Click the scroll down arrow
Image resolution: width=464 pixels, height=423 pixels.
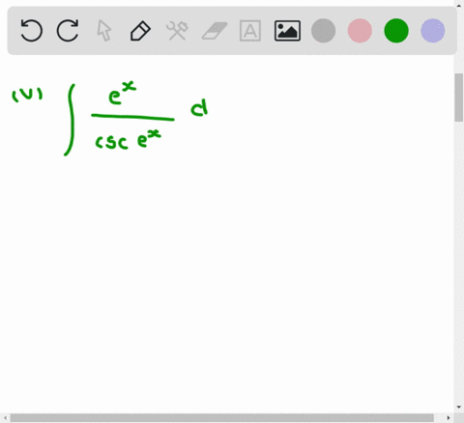point(459,408)
